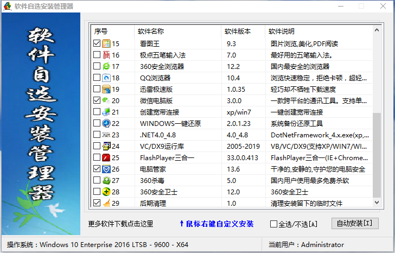395x253 pixels.
Task: Click the QQ浏览器 name cell
Action: coord(155,78)
